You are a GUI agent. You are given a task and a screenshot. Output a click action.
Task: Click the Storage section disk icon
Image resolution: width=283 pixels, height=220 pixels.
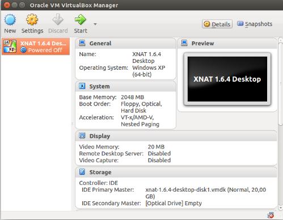click(x=82, y=172)
